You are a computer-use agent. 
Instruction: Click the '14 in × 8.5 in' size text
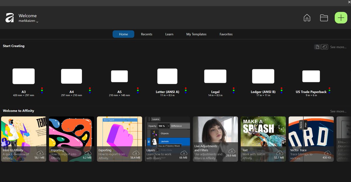tap(215, 95)
